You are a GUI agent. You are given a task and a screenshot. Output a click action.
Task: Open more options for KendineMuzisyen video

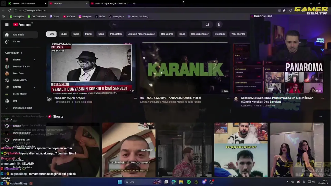[x=322, y=98]
